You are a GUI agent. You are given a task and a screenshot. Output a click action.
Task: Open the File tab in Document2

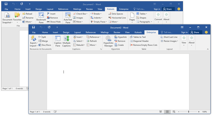34,32
